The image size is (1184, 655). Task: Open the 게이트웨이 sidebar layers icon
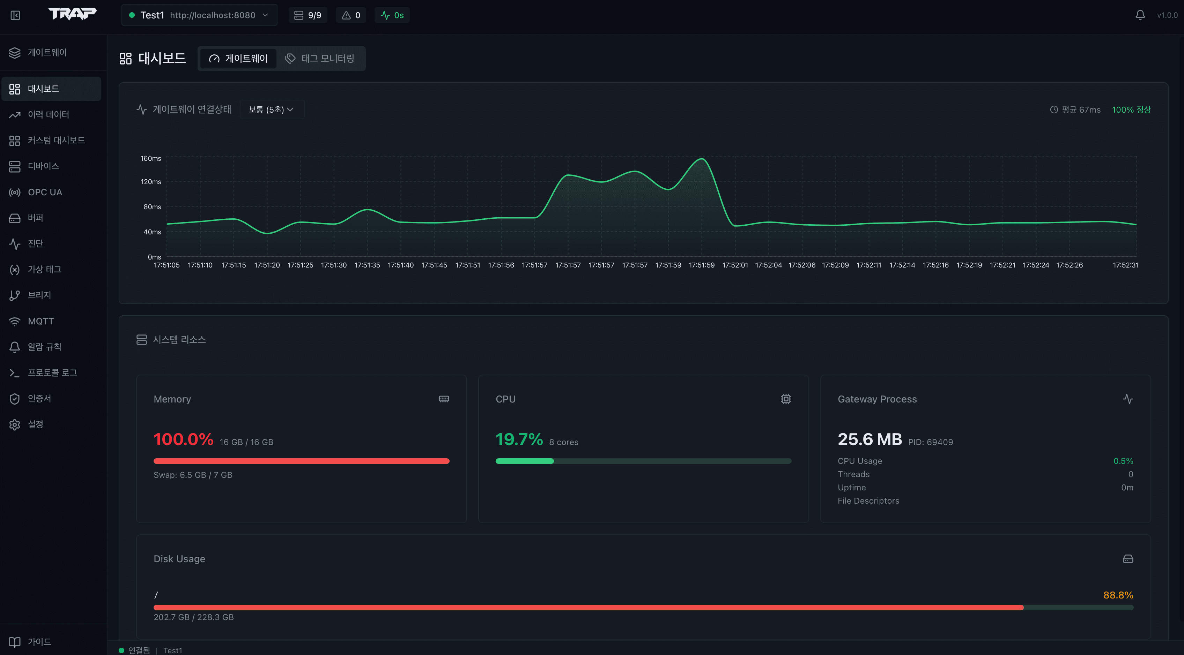[x=15, y=53]
